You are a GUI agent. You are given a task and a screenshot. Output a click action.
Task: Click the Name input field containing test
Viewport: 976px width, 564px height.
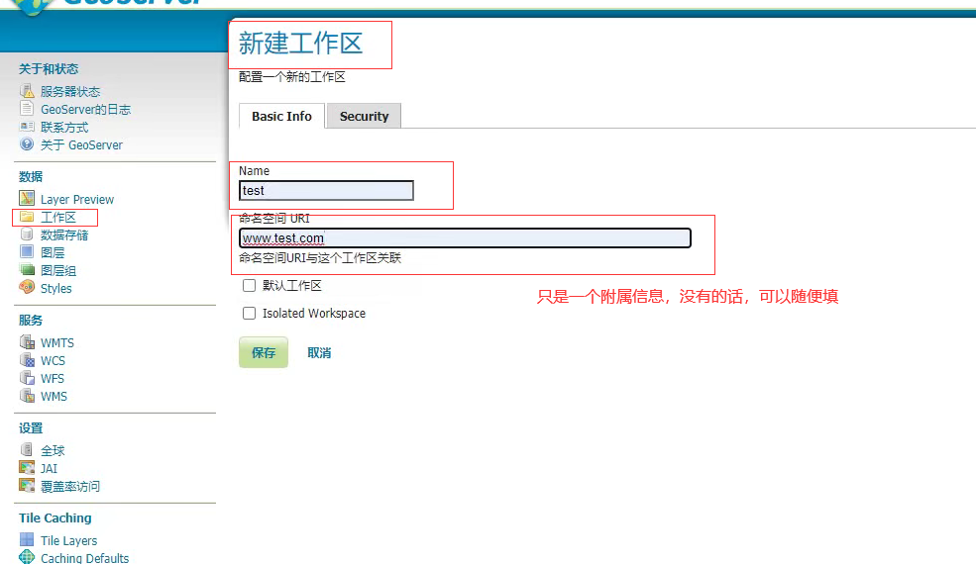click(326, 190)
